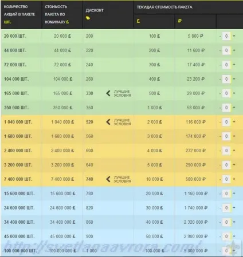Increase quantity for 20 000 шт. package

(234, 36)
